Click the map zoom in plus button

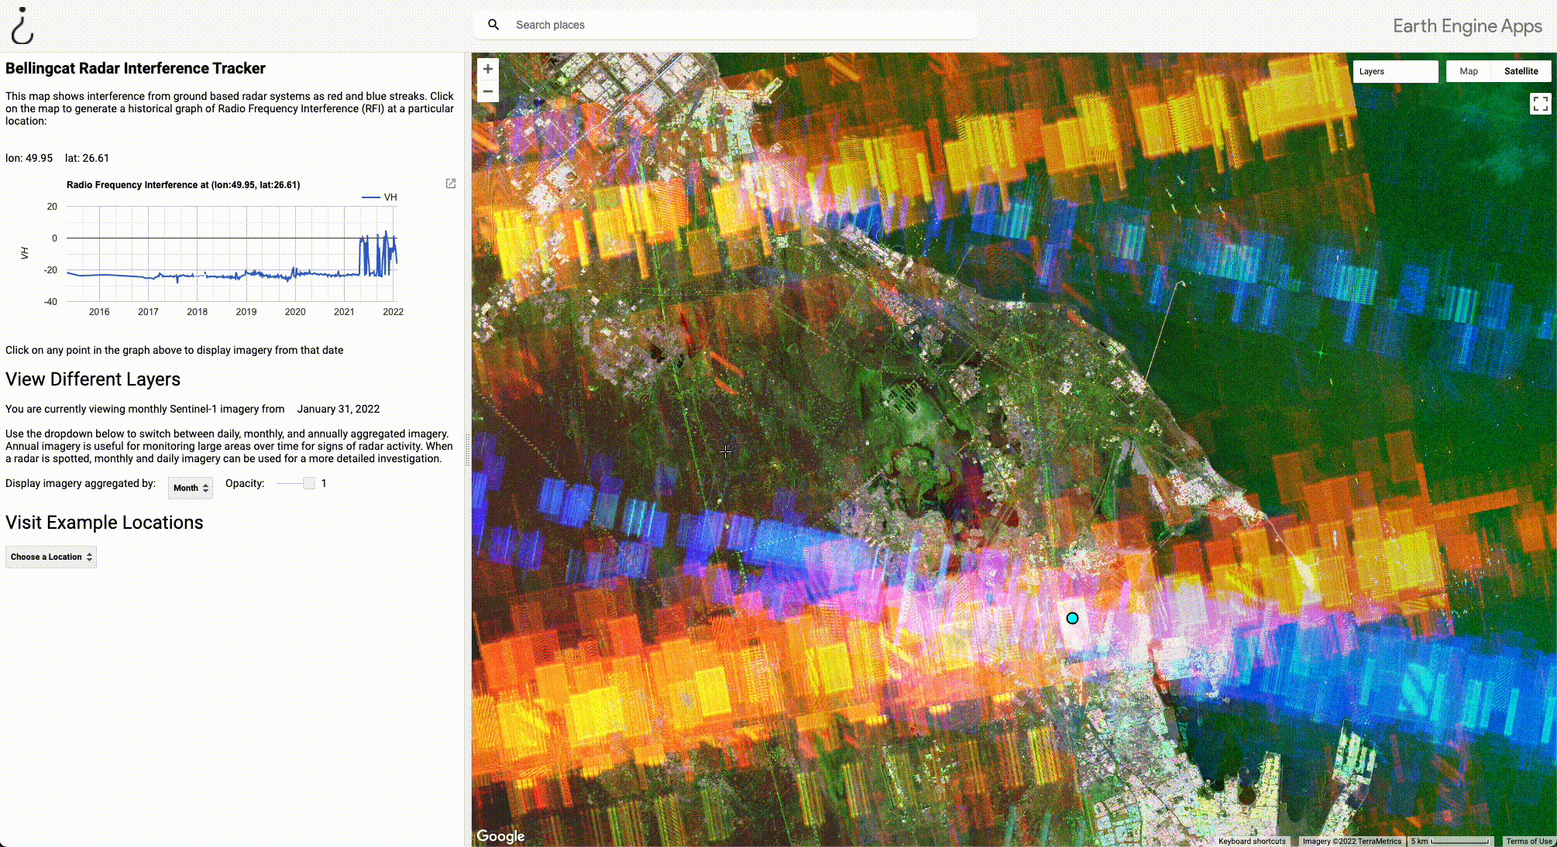488,69
